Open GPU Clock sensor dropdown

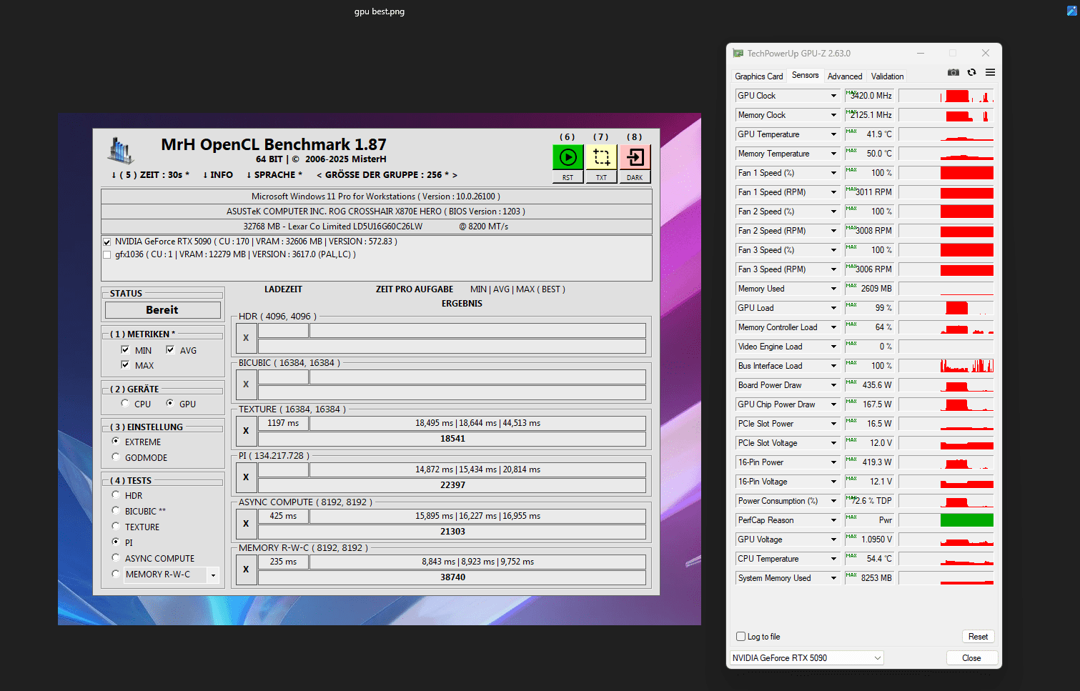[x=833, y=96]
